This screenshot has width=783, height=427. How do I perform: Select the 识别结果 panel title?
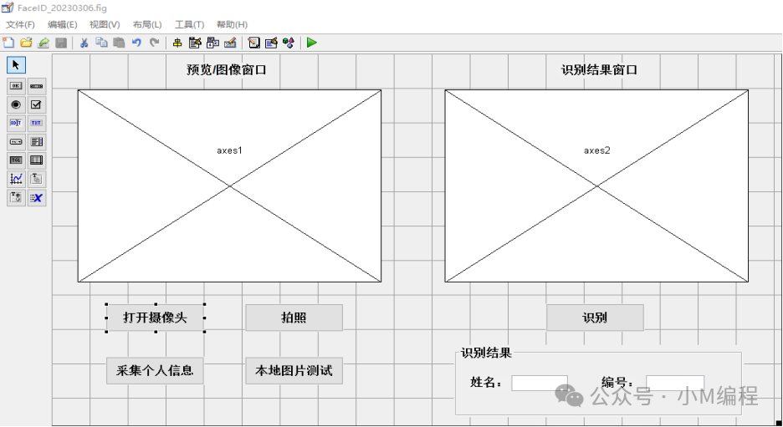[x=486, y=353]
